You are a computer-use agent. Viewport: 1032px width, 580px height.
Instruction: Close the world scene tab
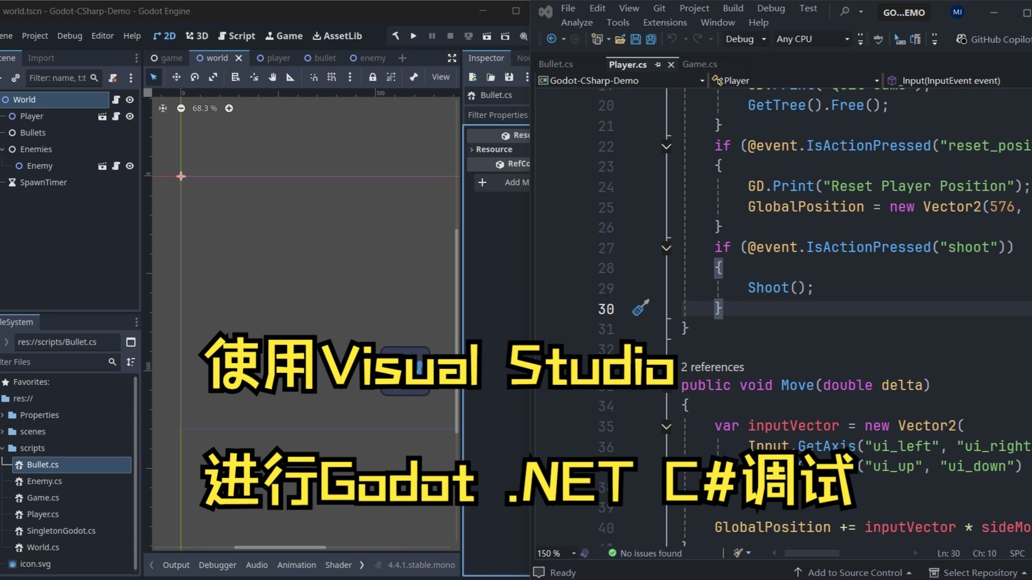(x=239, y=58)
